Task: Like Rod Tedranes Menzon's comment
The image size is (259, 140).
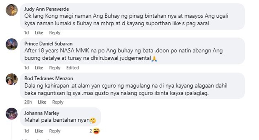Action: point(42,102)
